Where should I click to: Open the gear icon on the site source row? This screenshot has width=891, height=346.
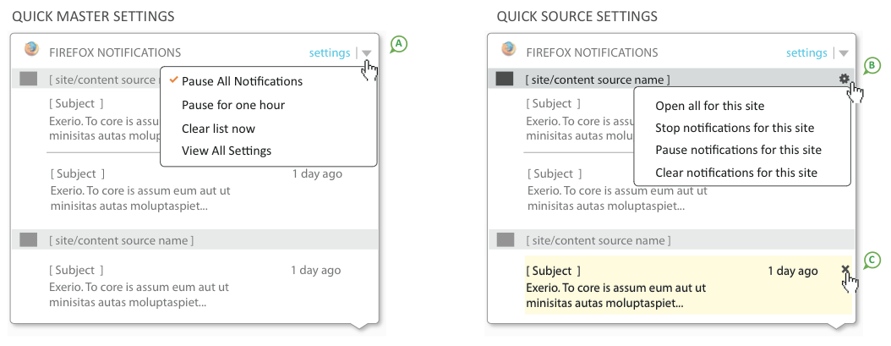tap(844, 80)
